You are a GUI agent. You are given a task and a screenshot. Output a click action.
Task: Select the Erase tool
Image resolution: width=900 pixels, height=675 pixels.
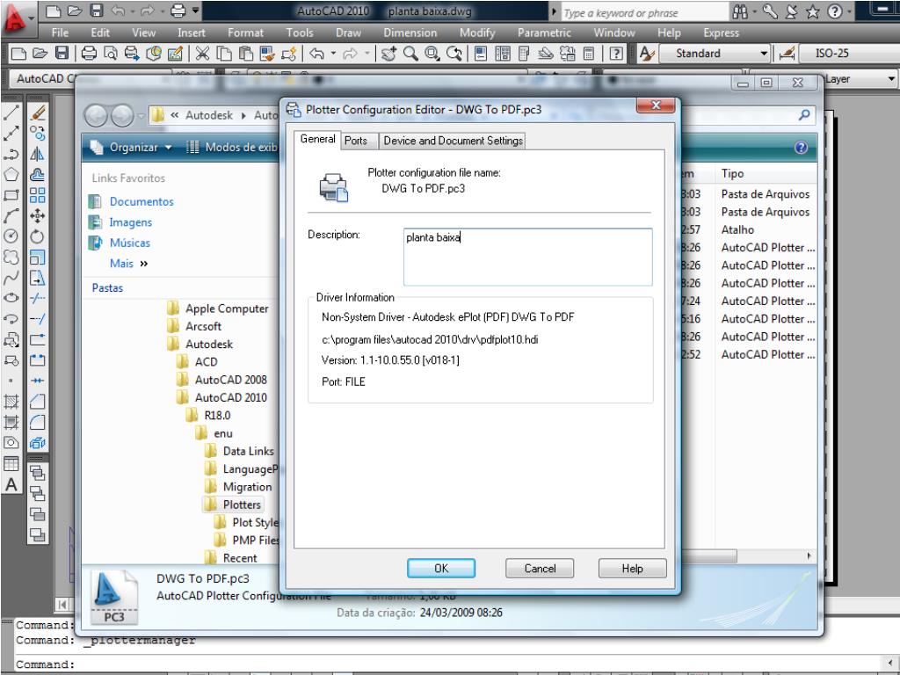[x=37, y=113]
